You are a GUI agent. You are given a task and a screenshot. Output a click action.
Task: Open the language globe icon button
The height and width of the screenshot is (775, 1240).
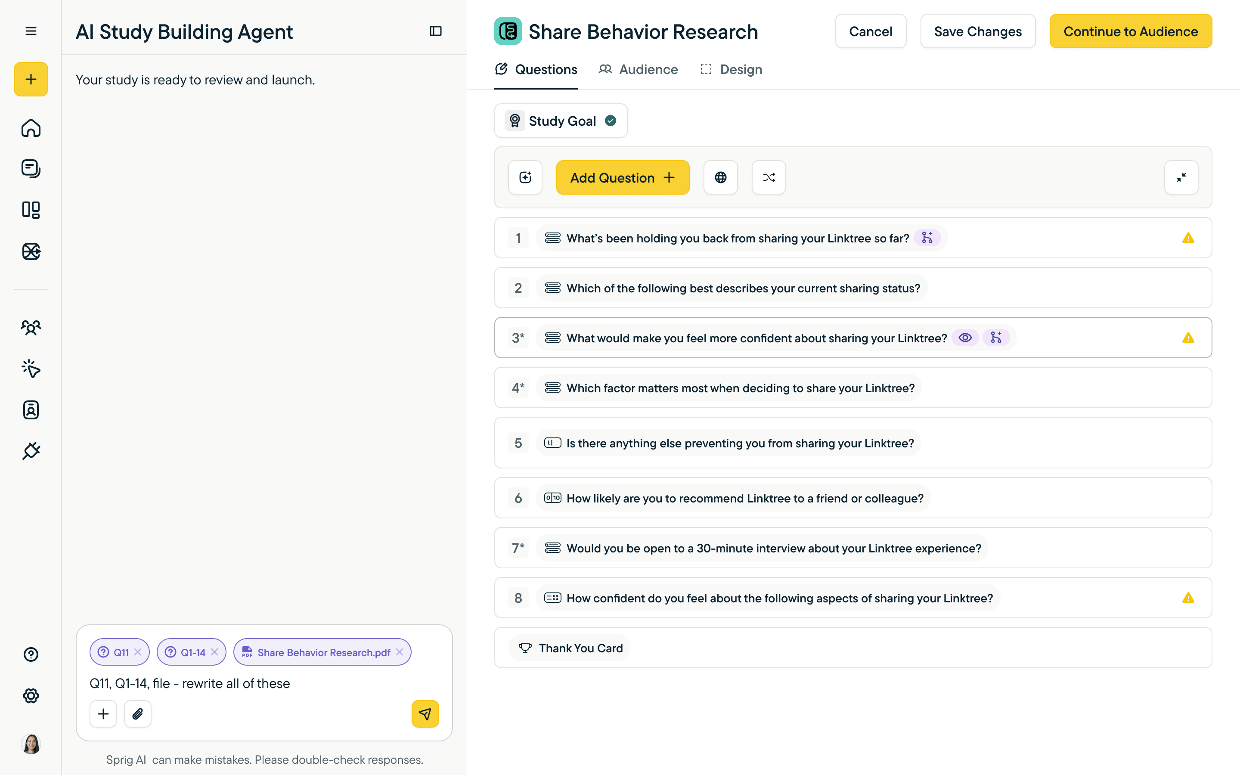(x=720, y=177)
